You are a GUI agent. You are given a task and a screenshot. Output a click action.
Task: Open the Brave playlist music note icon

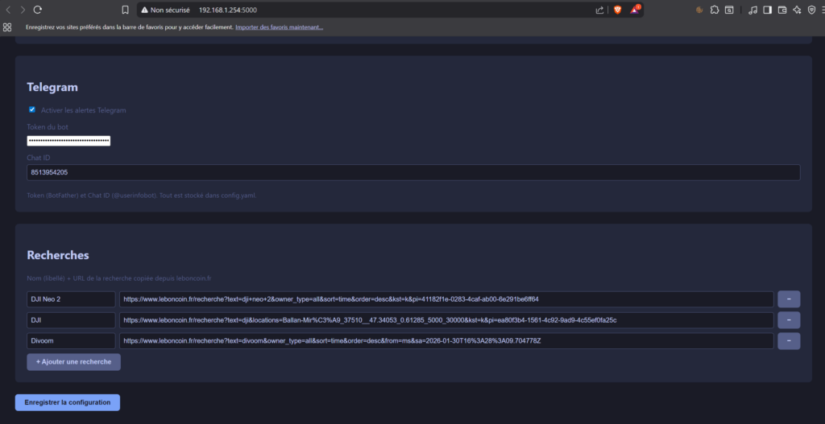pos(752,10)
